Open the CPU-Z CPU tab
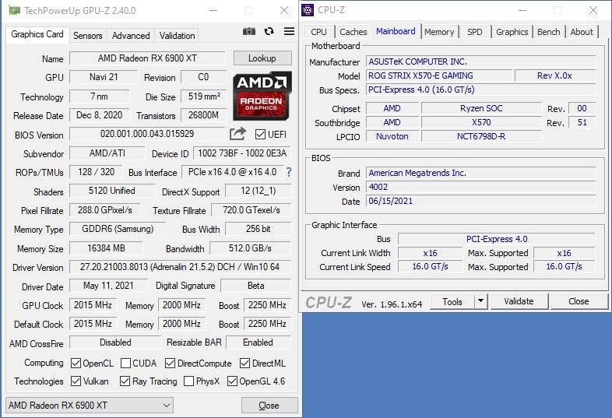The width and height of the screenshot is (612, 418). [x=318, y=32]
